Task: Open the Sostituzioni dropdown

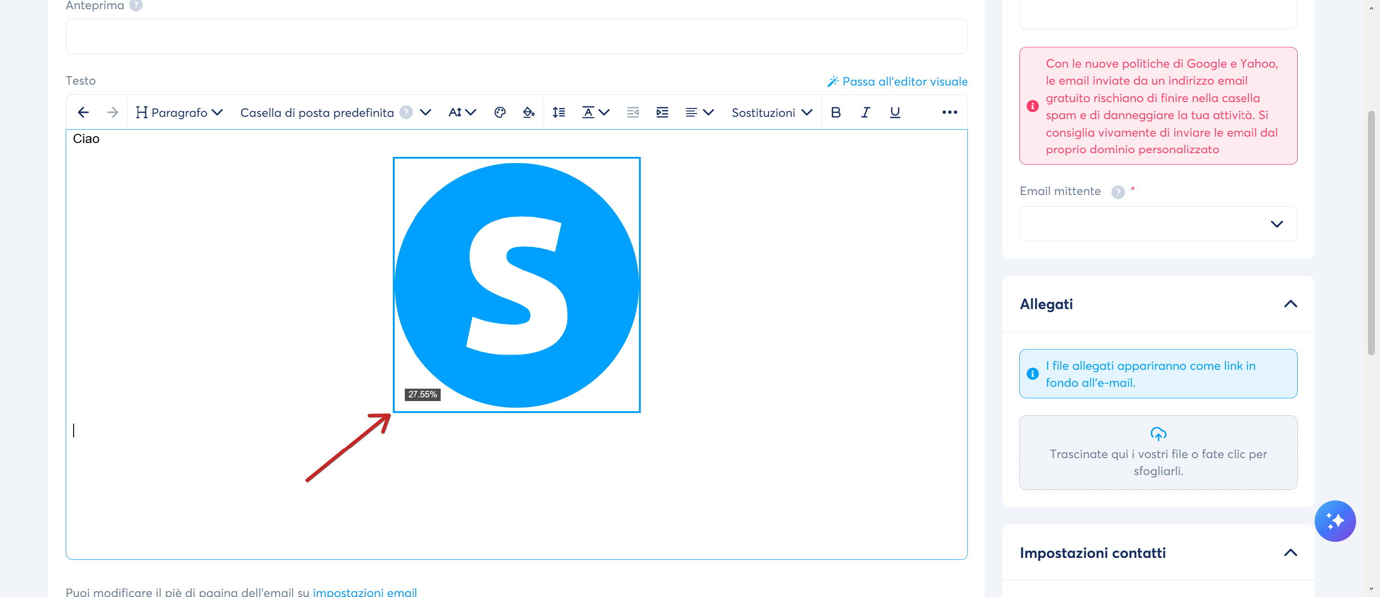Action: [x=772, y=112]
